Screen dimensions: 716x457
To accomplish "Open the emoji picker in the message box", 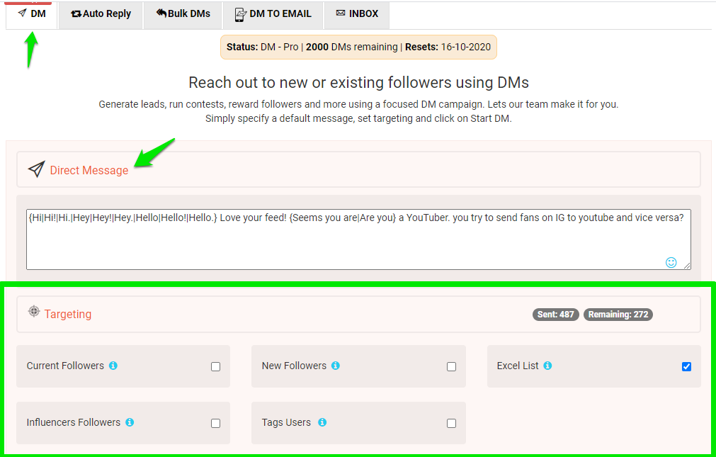I will [670, 262].
